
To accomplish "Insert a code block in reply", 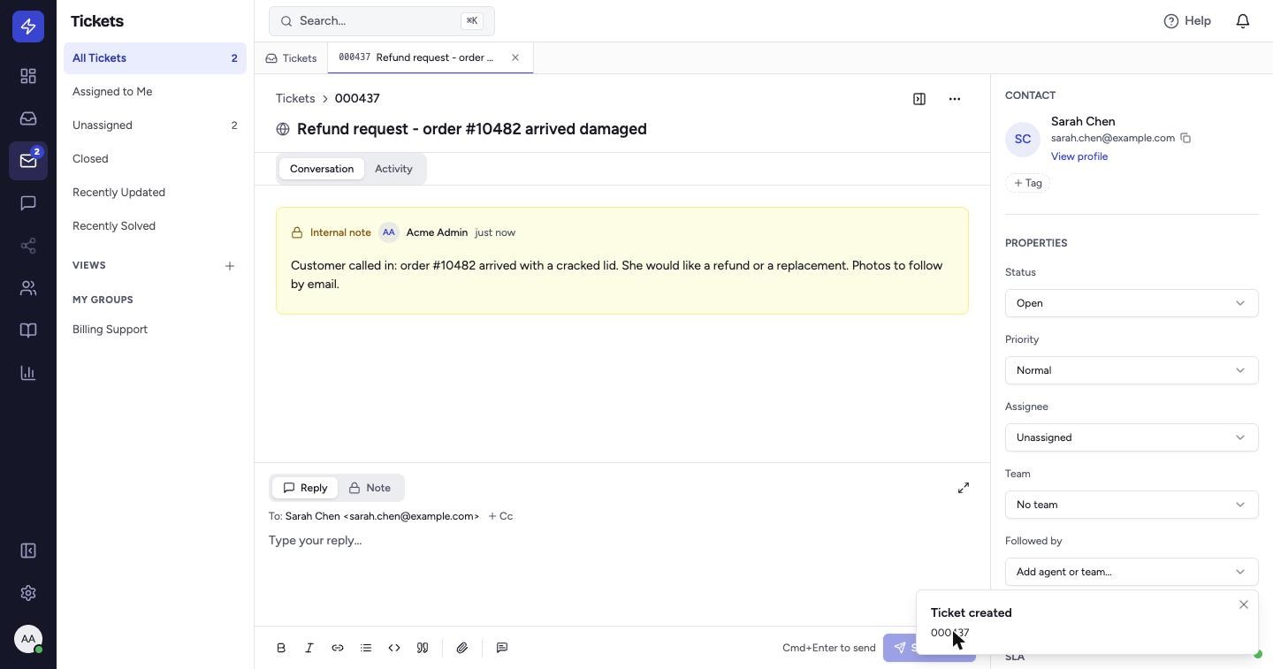I will click(x=394, y=648).
